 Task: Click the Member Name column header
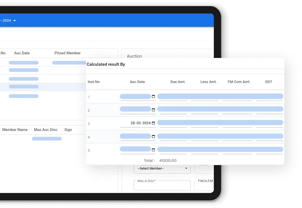click(x=15, y=130)
